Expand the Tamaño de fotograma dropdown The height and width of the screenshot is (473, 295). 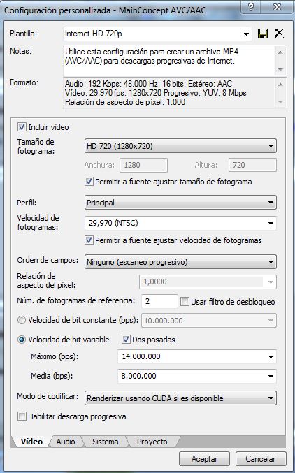(x=180, y=146)
